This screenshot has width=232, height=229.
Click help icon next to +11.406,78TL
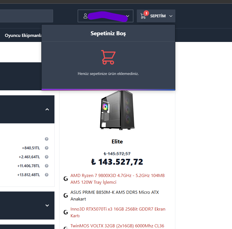click(x=47, y=166)
